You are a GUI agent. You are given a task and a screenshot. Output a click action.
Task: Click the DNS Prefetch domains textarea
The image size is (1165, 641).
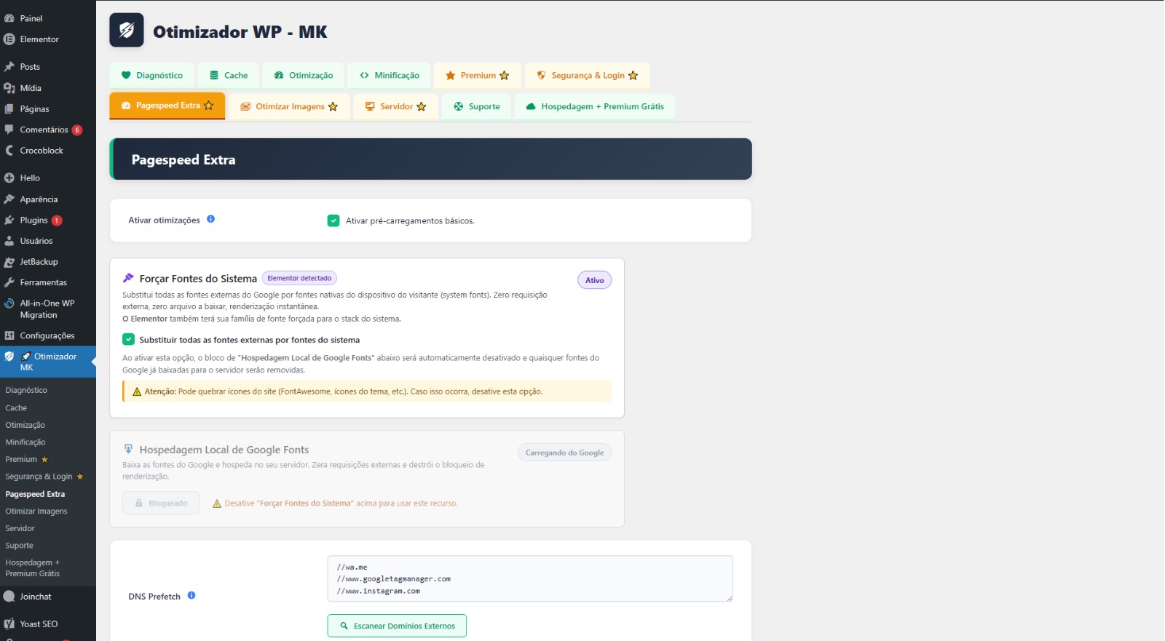[x=530, y=579]
